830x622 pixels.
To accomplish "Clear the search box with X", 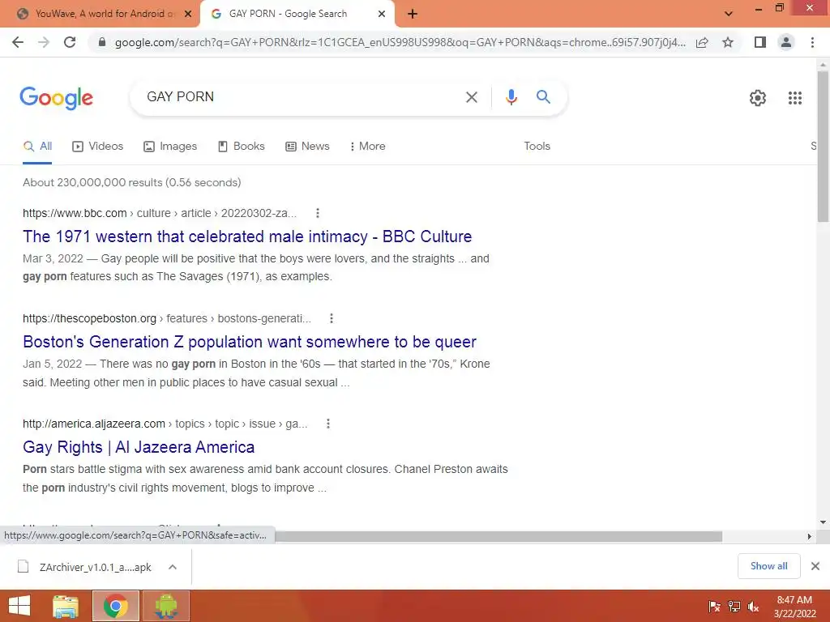I will click(x=471, y=97).
